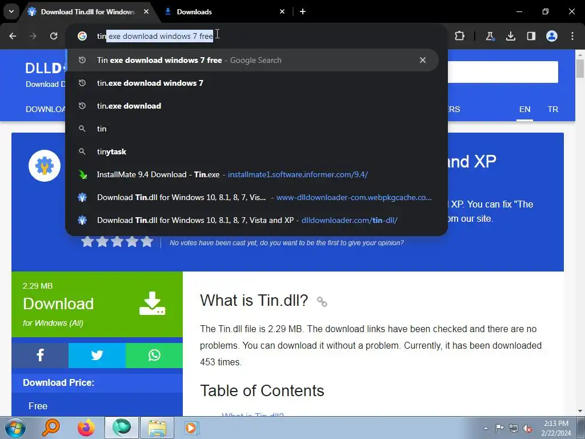The height and width of the screenshot is (439, 585).
Task: Open the Windows Start menu
Action: [15, 428]
